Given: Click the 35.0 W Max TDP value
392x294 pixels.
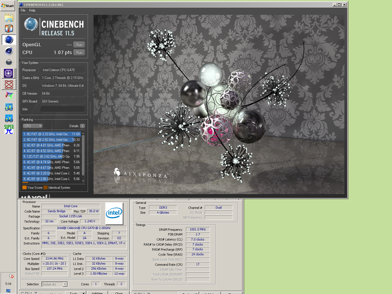Looking at the screenshot, I should pyautogui.click(x=94, y=211).
